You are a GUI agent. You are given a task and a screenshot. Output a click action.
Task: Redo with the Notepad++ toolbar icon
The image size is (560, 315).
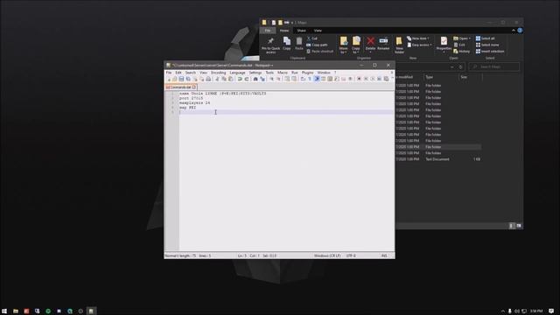247,79
